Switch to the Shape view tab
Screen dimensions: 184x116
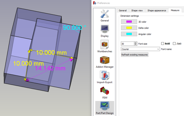coord(137,10)
